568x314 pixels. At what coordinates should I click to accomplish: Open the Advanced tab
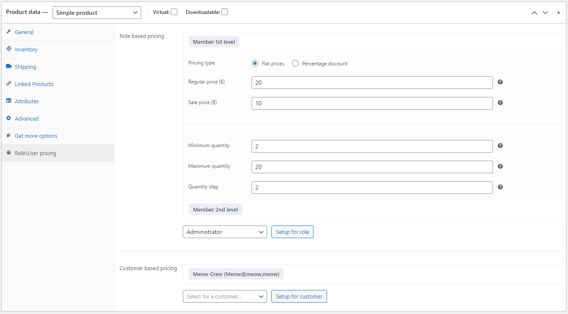58,118
